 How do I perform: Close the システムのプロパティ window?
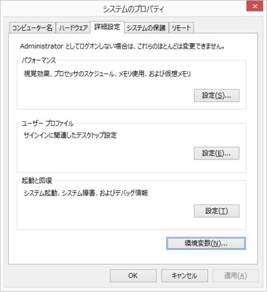click(255, 6)
